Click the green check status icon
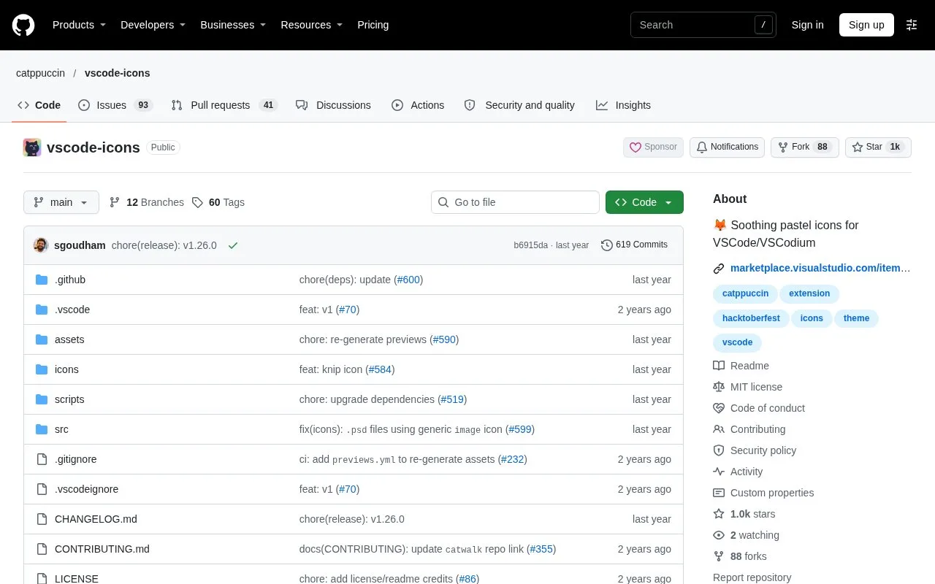The width and height of the screenshot is (935, 584). (233, 245)
